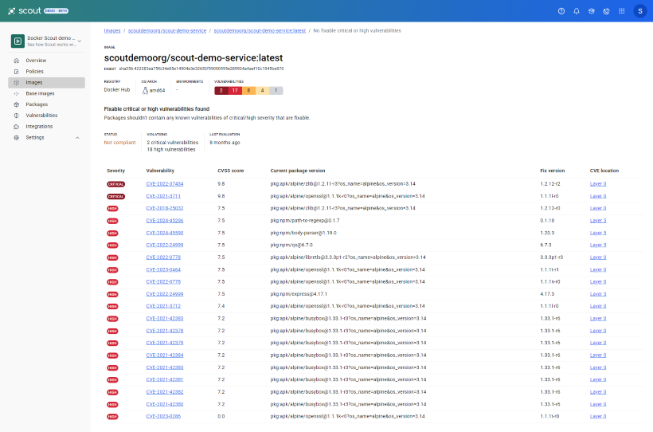Click the learning graduation cap icon

(591, 11)
